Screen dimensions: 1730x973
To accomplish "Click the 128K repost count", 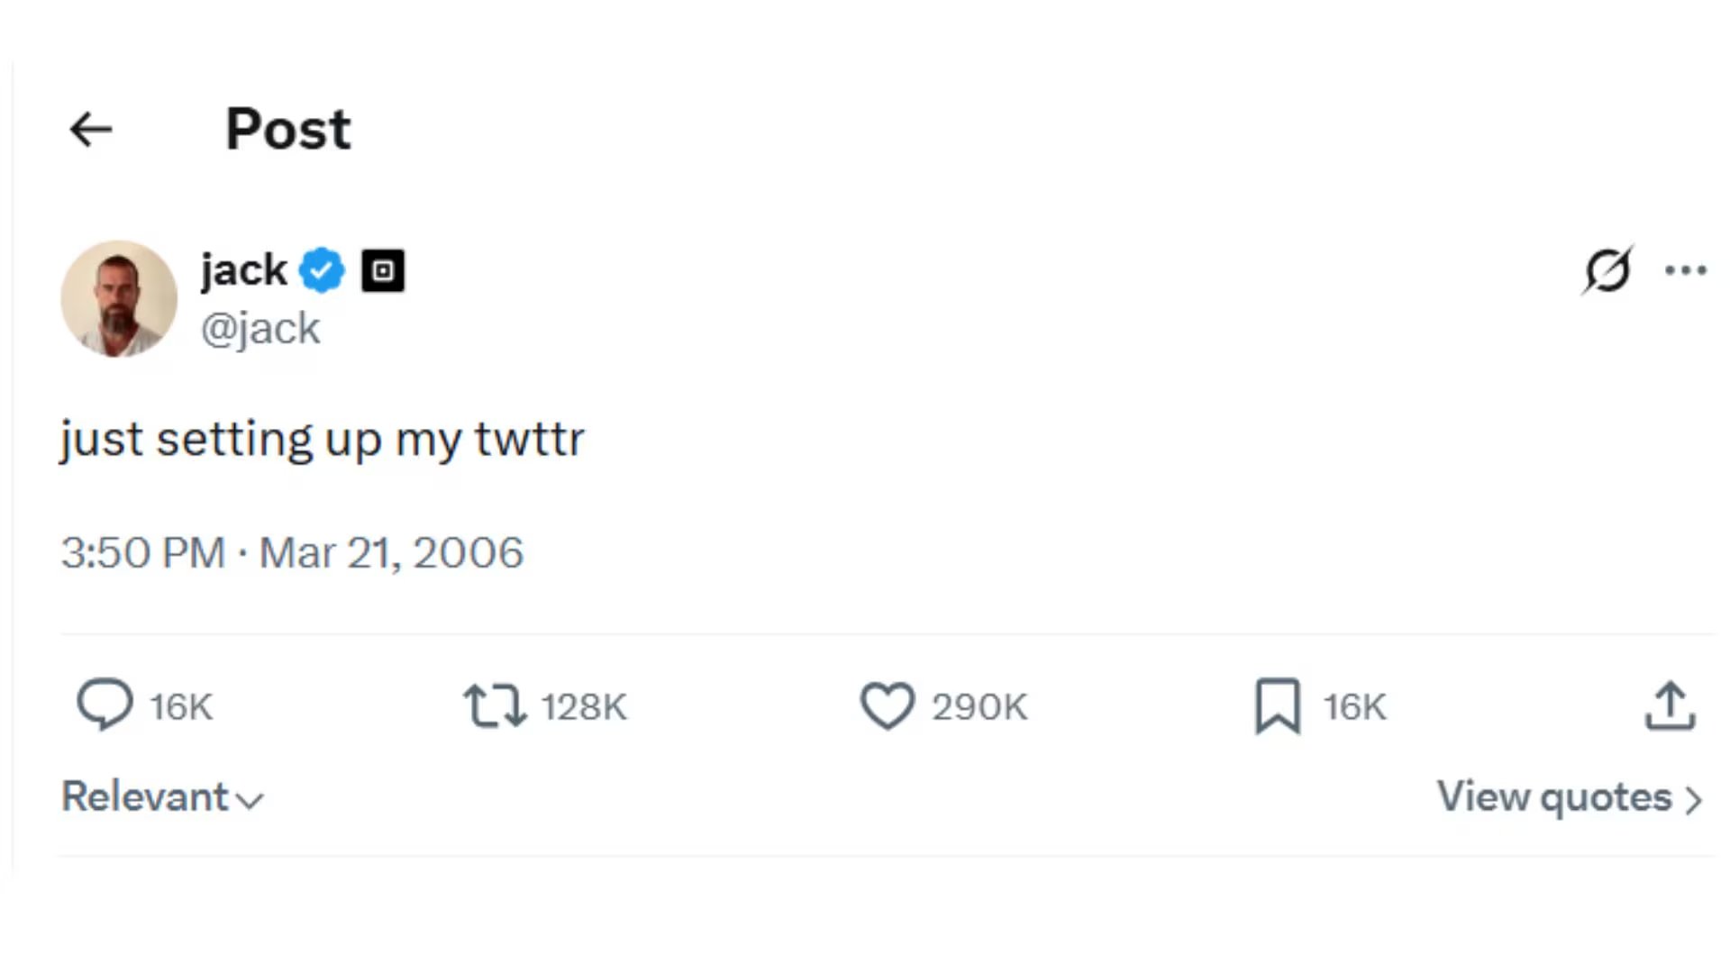I will coord(584,707).
